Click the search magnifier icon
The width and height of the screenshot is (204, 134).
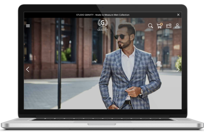coord(151,26)
